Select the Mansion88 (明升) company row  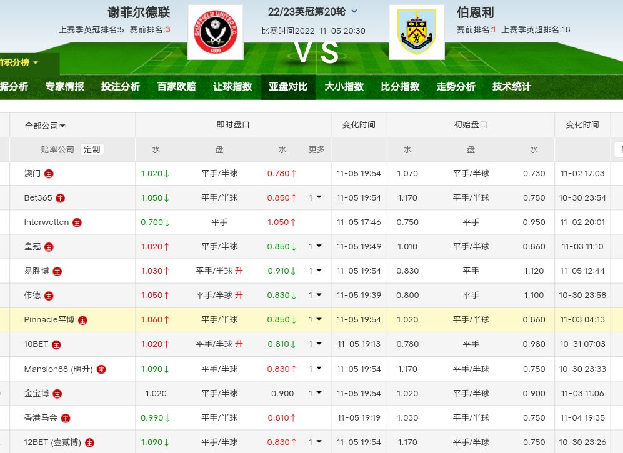pos(58,369)
